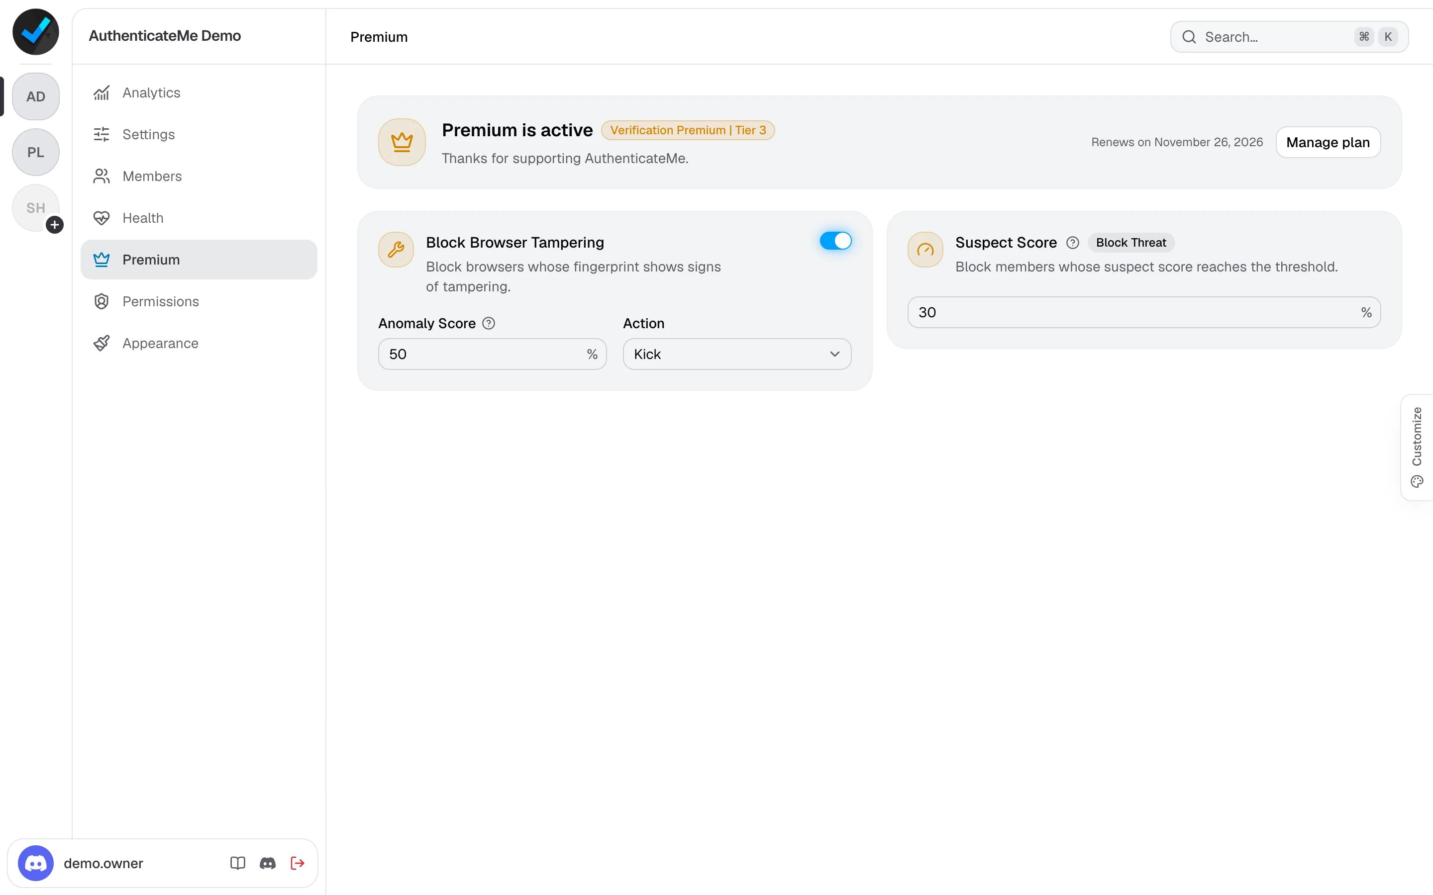Focus the Suspect Score threshold field
The width and height of the screenshot is (1433, 895).
1144,313
